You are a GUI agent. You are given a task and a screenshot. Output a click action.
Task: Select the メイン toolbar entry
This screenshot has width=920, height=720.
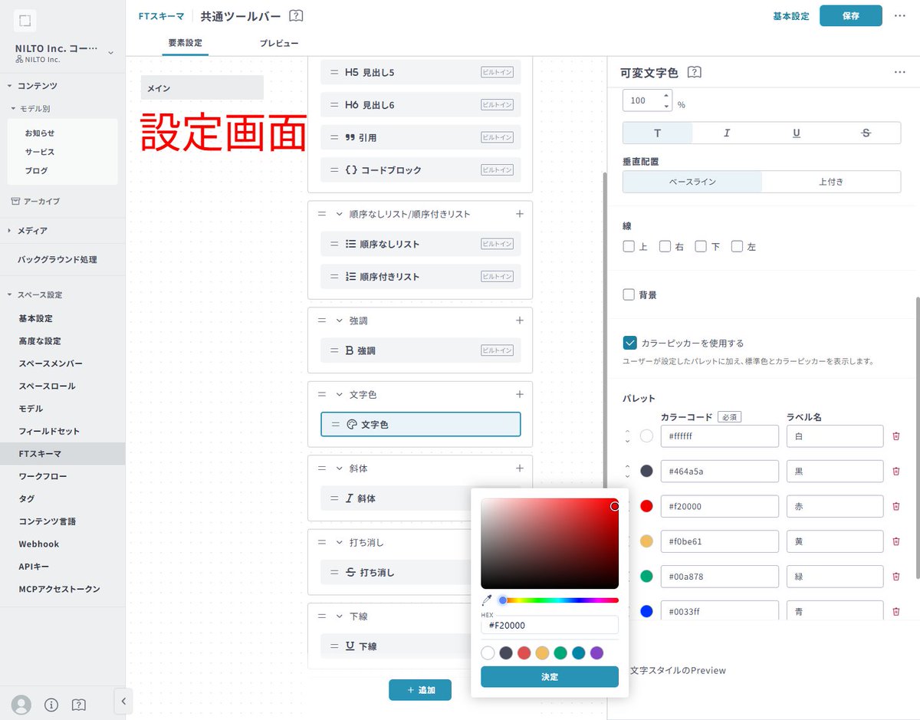click(202, 87)
